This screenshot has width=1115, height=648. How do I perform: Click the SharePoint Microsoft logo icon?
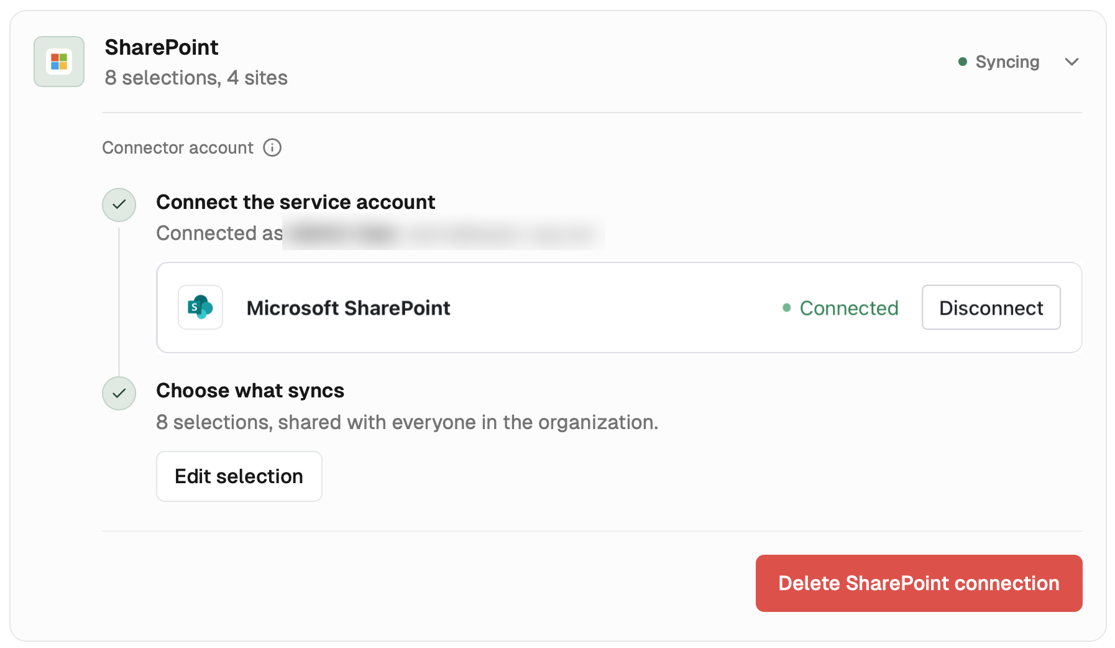[x=59, y=62]
